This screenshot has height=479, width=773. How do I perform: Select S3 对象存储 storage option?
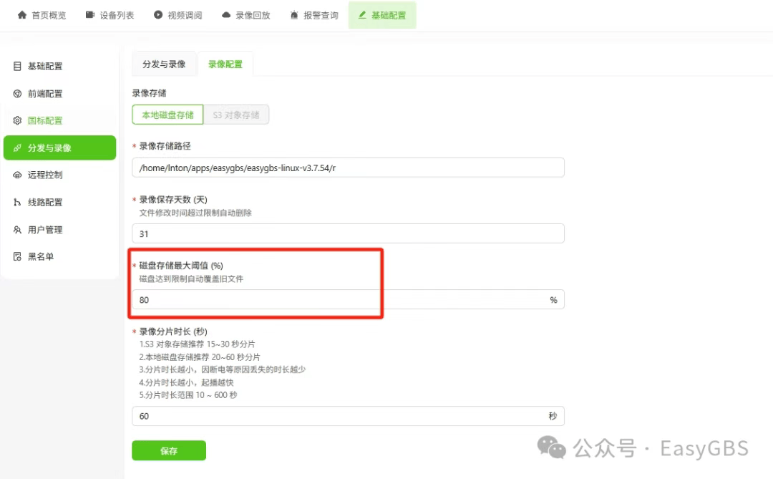click(236, 115)
